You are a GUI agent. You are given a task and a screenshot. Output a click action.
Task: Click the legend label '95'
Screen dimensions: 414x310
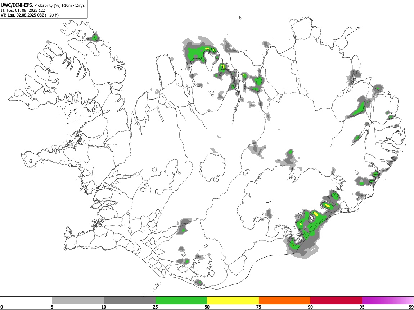(x=362, y=307)
